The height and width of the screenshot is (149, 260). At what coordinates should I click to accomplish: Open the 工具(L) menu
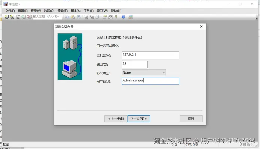pyautogui.click(x=89, y=11)
